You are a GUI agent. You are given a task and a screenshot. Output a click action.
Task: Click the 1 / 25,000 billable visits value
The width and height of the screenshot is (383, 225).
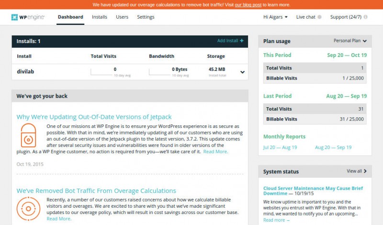[353, 78]
